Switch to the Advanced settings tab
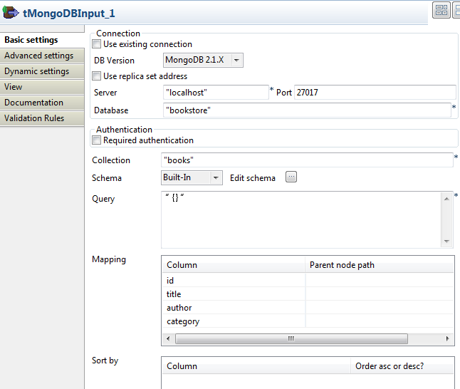460x389 pixels. pos(39,56)
